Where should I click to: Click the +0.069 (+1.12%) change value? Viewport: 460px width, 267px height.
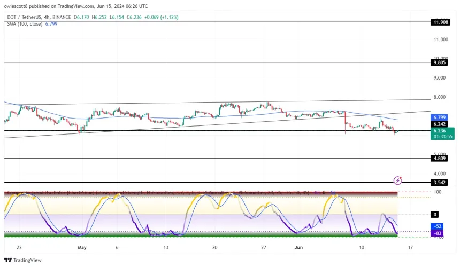160,18
